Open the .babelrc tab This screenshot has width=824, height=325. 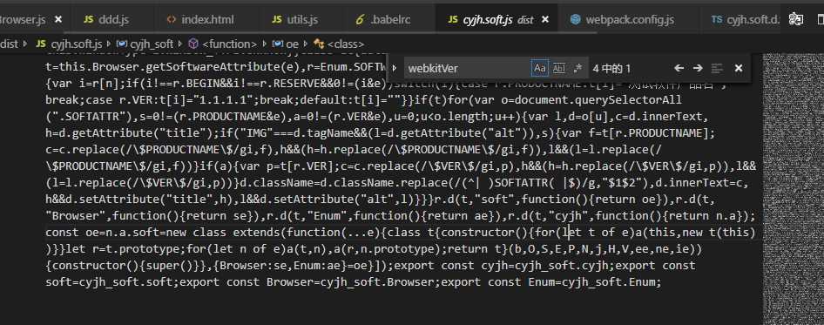click(x=389, y=20)
